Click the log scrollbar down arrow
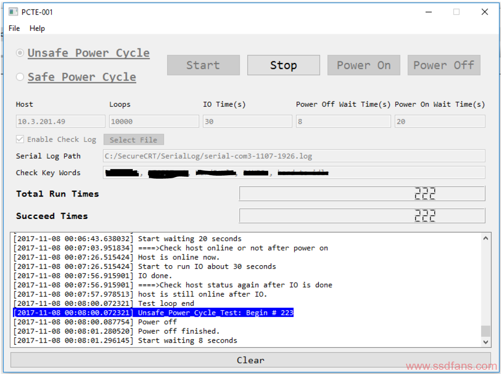 click(x=486, y=342)
